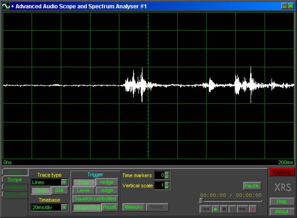This screenshot has width=297, height=218.
Task: Increase Time markers with up arrow
Action: pyautogui.click(x=167, y=173)
